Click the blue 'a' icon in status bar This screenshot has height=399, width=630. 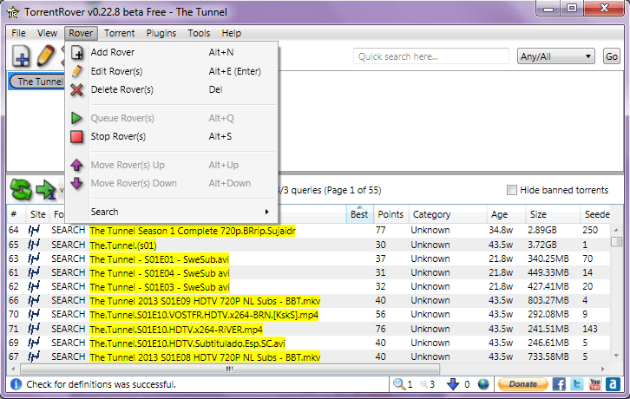pos(613,384)
